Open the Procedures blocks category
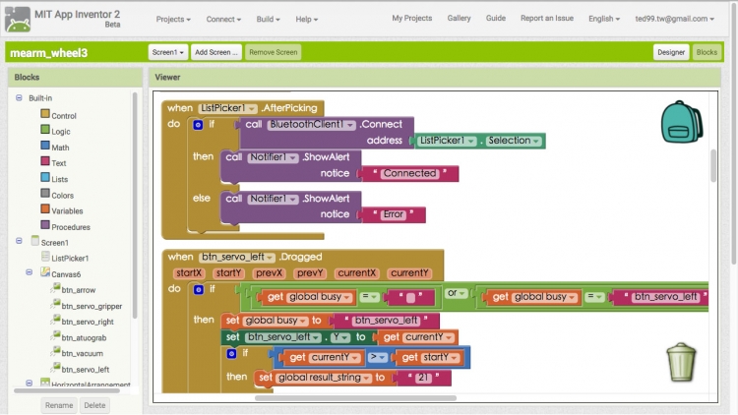 coord(70,226)
